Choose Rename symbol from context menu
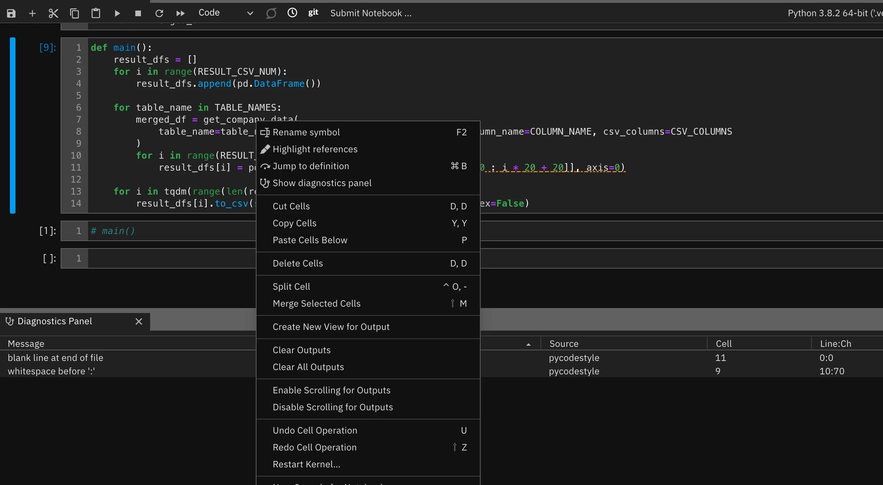The height and width of the screenshot is (485, 883). [x=368, y=132]
